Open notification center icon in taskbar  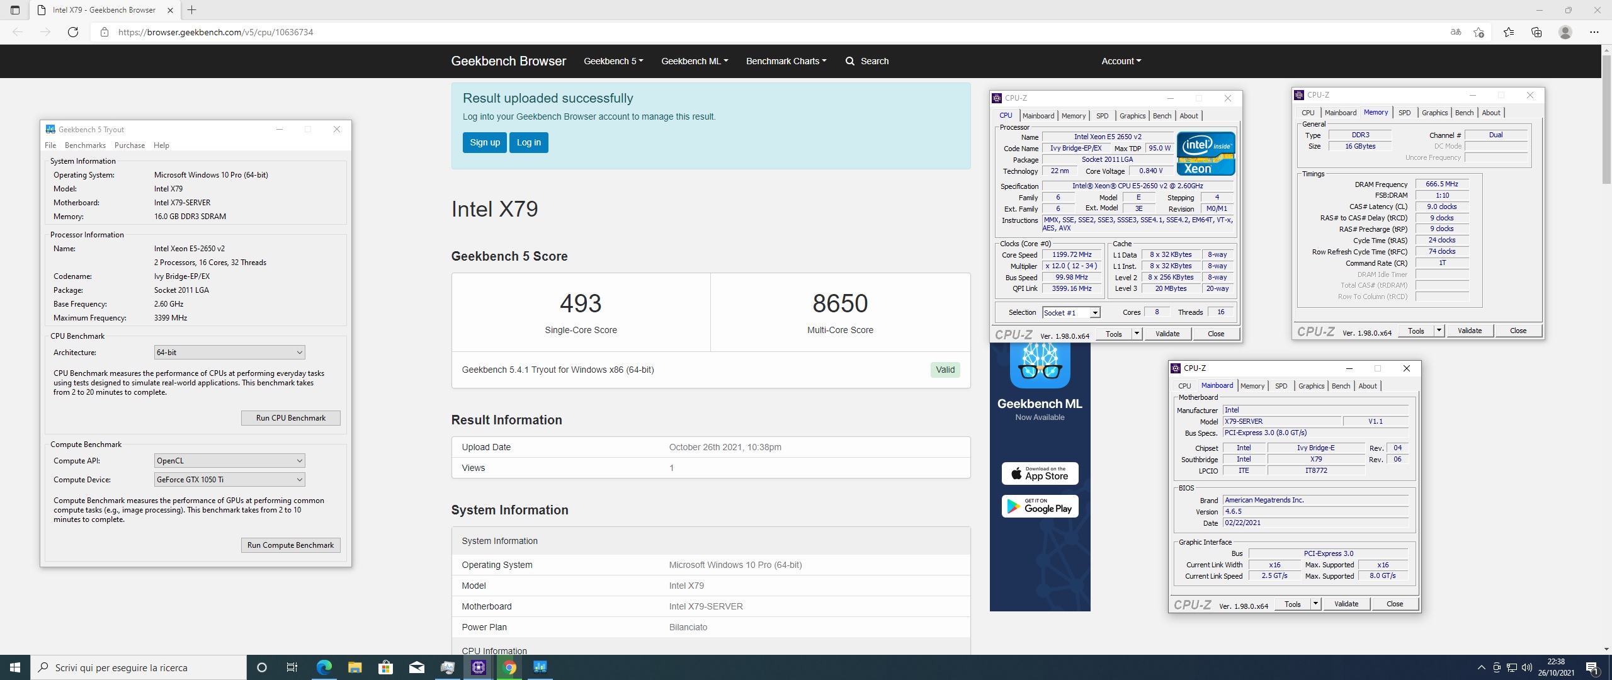(x=1592, y=667)
